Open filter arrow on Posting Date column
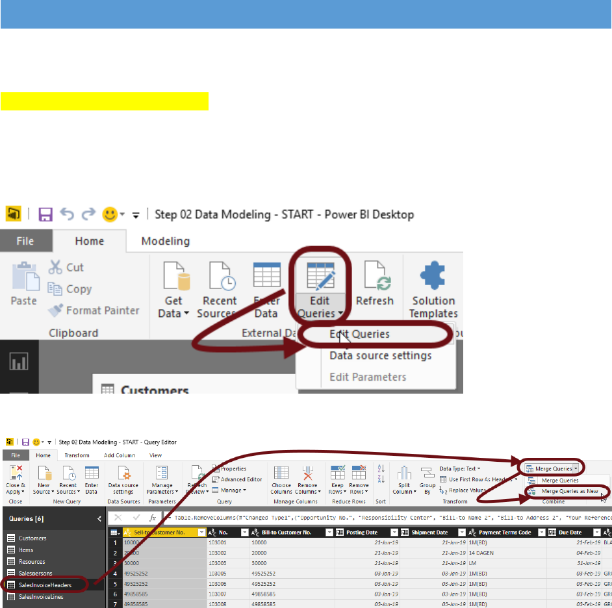 click(x=394, y=532)
